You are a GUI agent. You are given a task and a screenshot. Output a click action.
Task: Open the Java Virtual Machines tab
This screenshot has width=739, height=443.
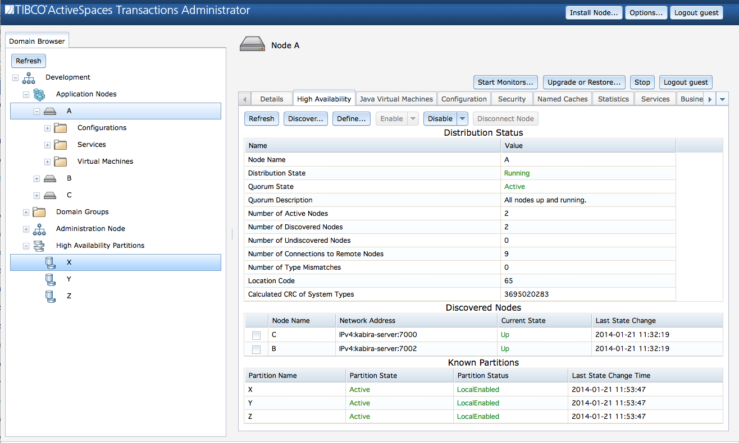click(x=396, y=98)
